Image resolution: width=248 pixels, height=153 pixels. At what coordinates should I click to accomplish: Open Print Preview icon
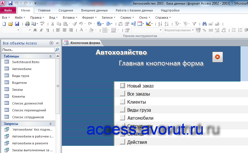33,24
